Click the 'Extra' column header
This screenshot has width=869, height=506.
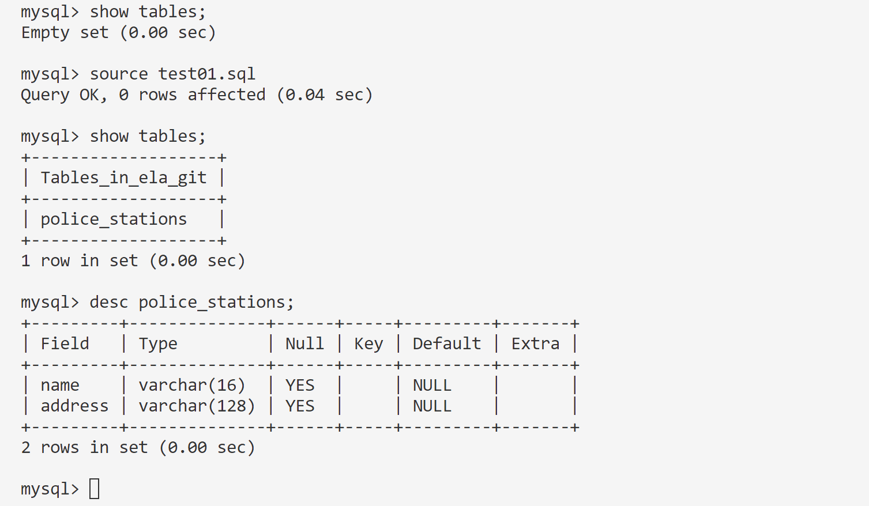pos(535,343)
